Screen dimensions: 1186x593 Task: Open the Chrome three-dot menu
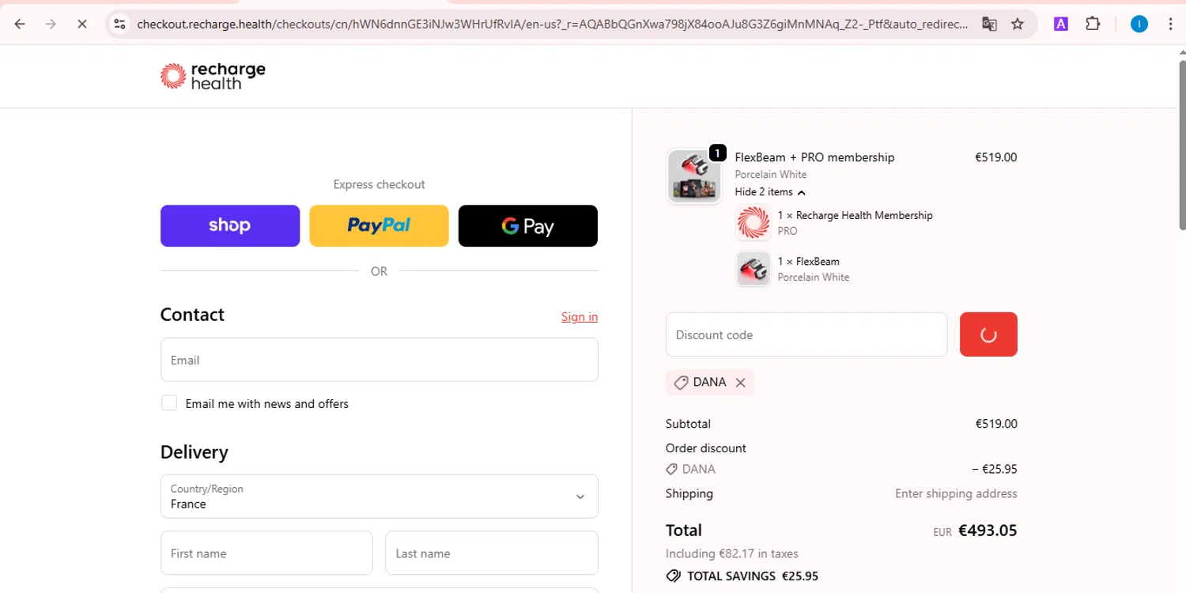tap(1170, 24)
